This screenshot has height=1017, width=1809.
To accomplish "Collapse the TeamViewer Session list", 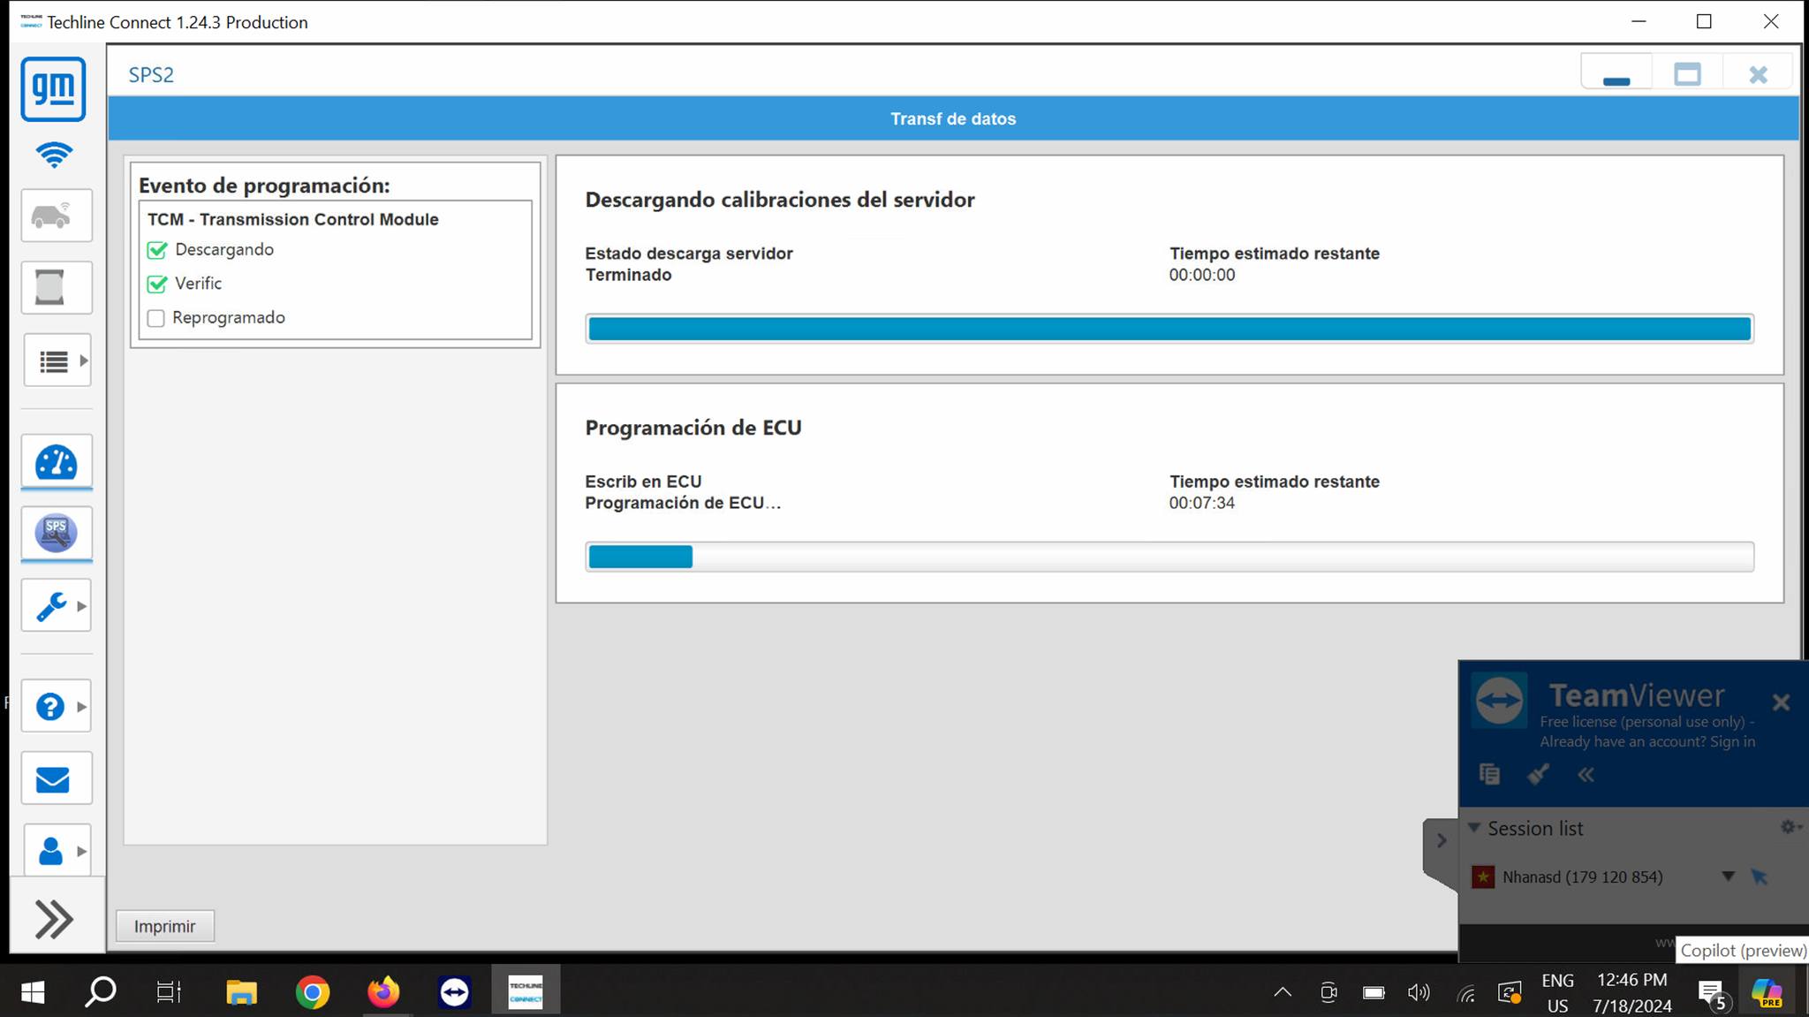I will click(x=1474, y=828).
